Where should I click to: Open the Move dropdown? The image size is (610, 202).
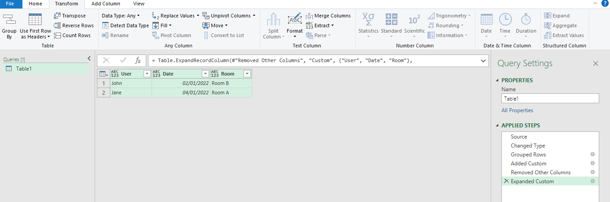point(215,25)
